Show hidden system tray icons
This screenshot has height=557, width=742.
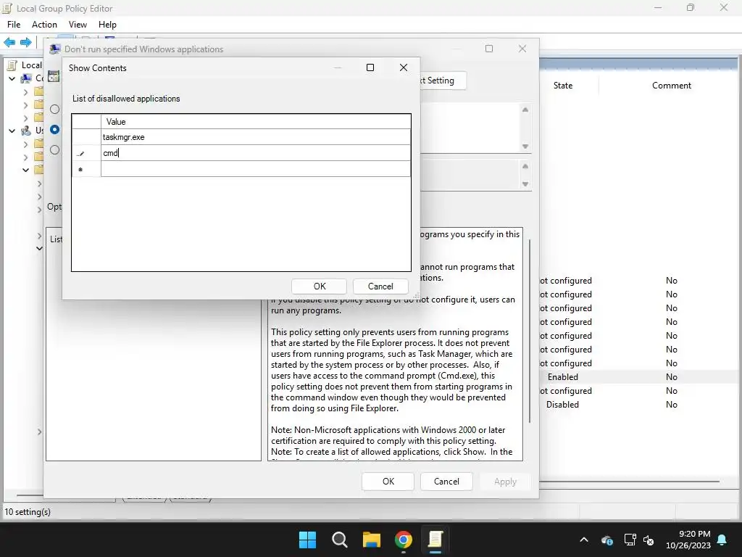584,540
